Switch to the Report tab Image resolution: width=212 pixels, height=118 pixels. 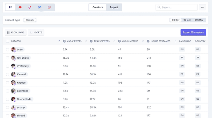click(114, 7)
